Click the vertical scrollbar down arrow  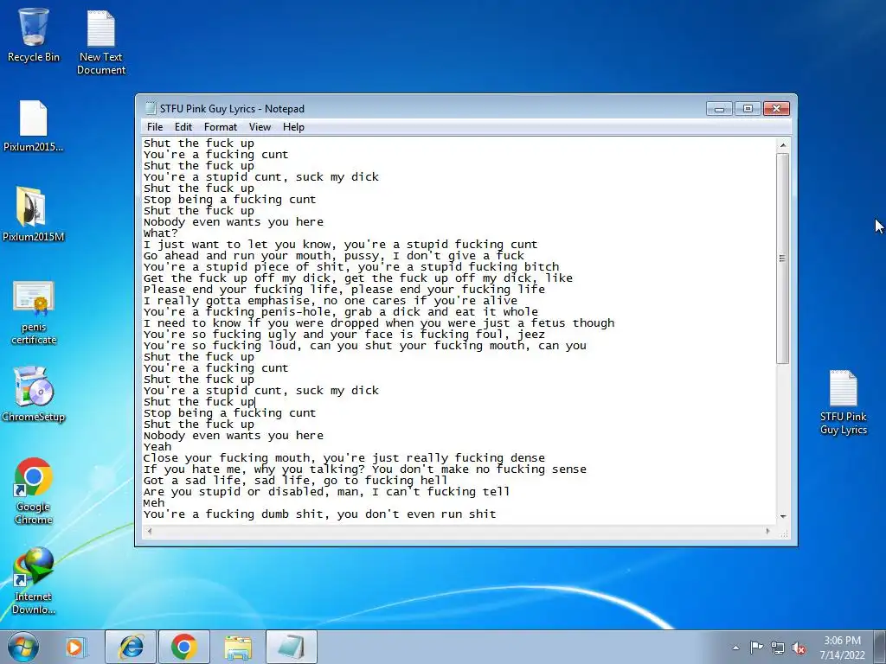[x=782, y=517]
